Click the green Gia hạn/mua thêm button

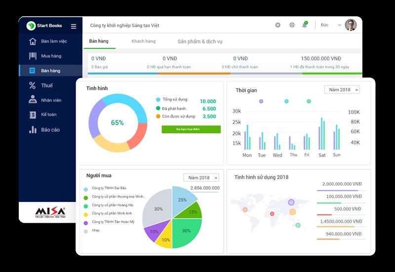click(x=191, y=129)
